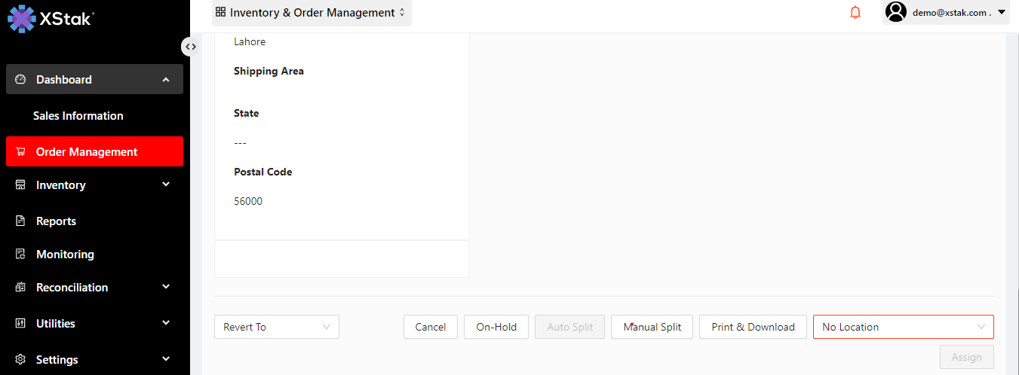Image resolution: width=1019 pixels, height=375 pixels.
Task: Open the Revert To dropdown
Action: coord(277,327)
